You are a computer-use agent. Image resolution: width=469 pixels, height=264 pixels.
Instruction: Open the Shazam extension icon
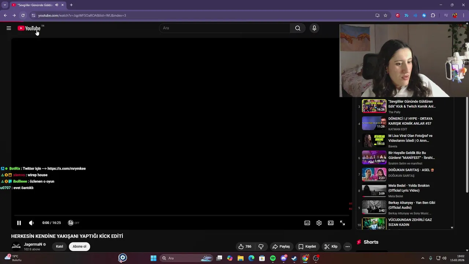tap(424, 15)
